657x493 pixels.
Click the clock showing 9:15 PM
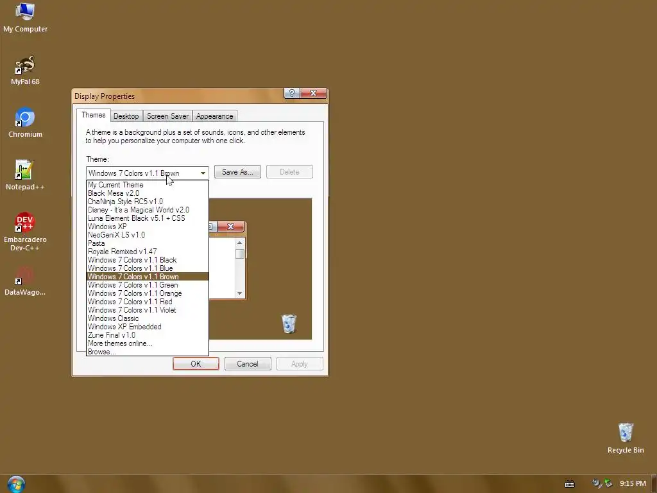click(x=633, y=483)
